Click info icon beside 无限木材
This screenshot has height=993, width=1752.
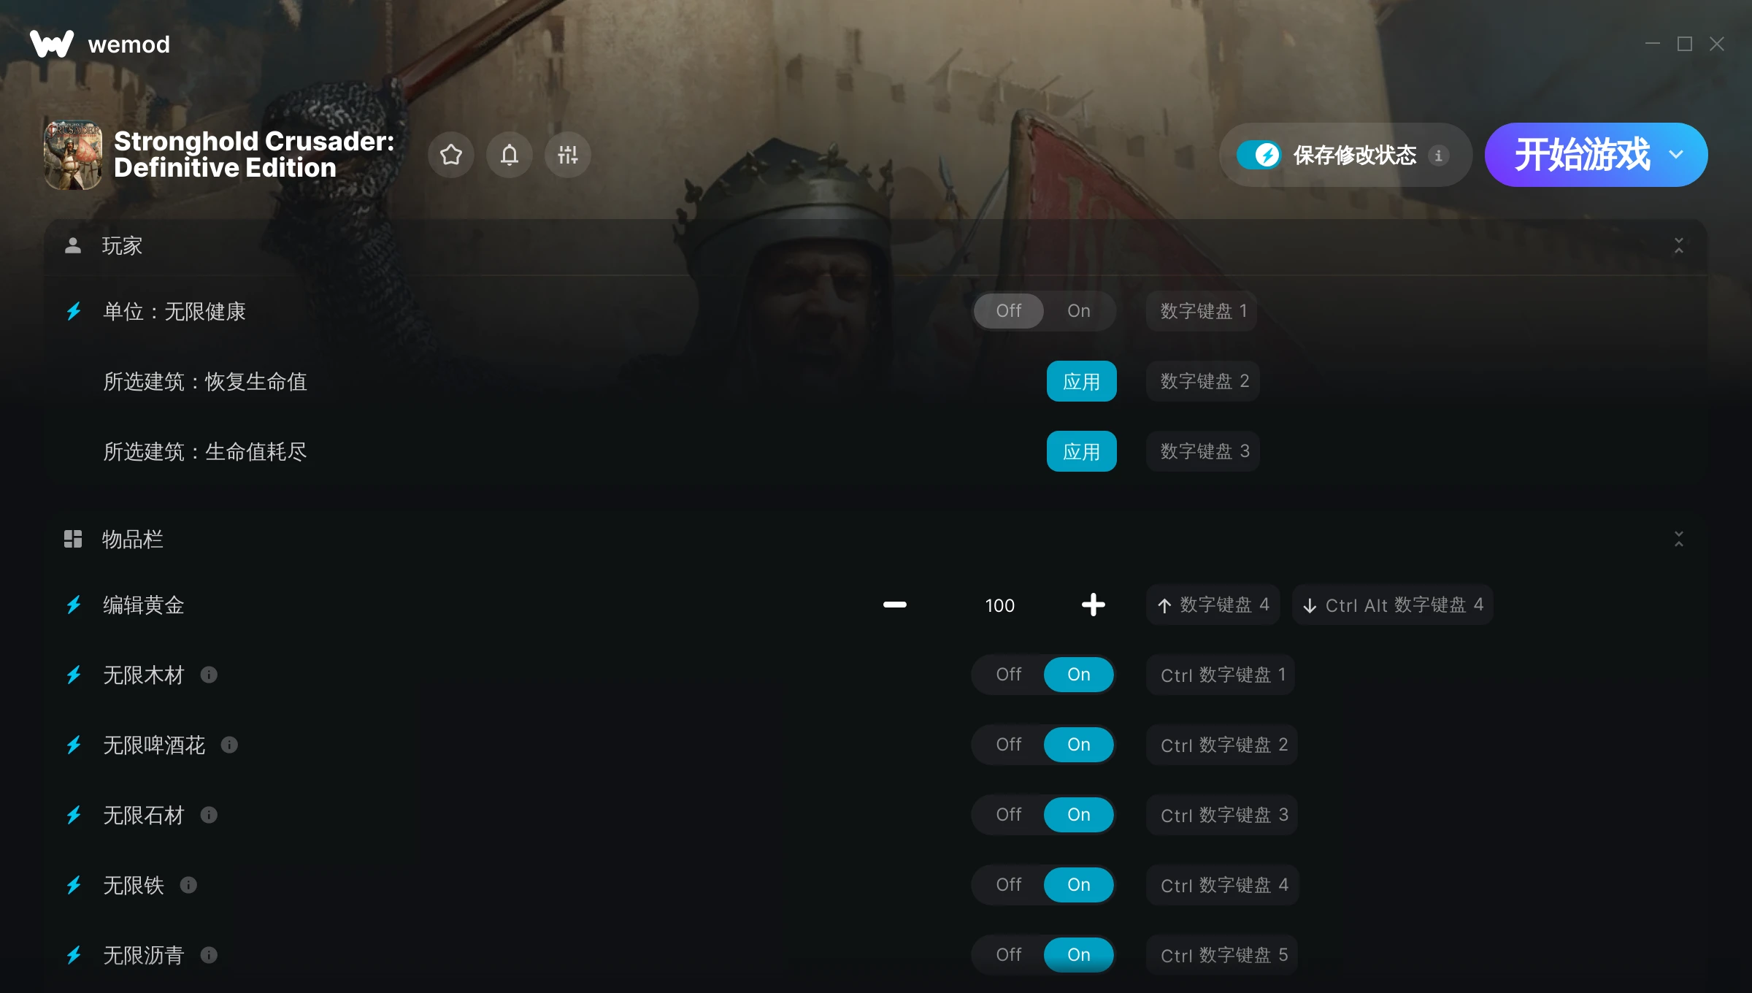click(209, 675)
